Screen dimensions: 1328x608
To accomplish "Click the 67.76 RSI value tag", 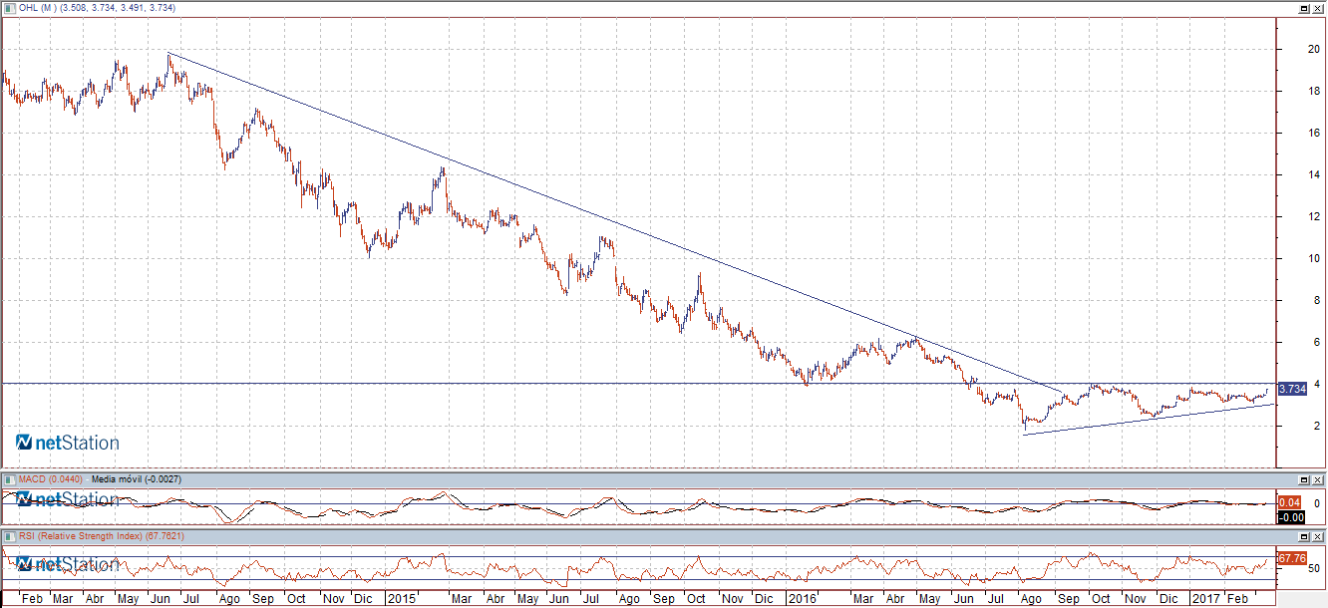I will pos(1292,558).
